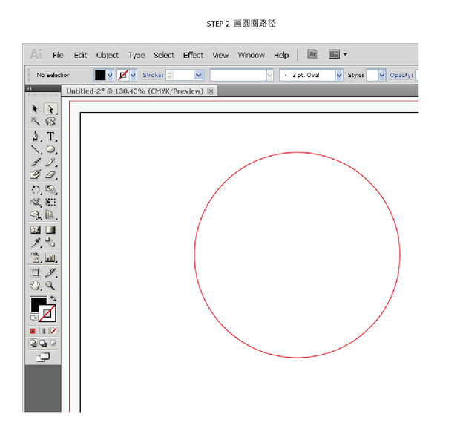Open the Arrange Documents dropdown
This screenshot has height=446, width=460.
(x=338, y=54)
